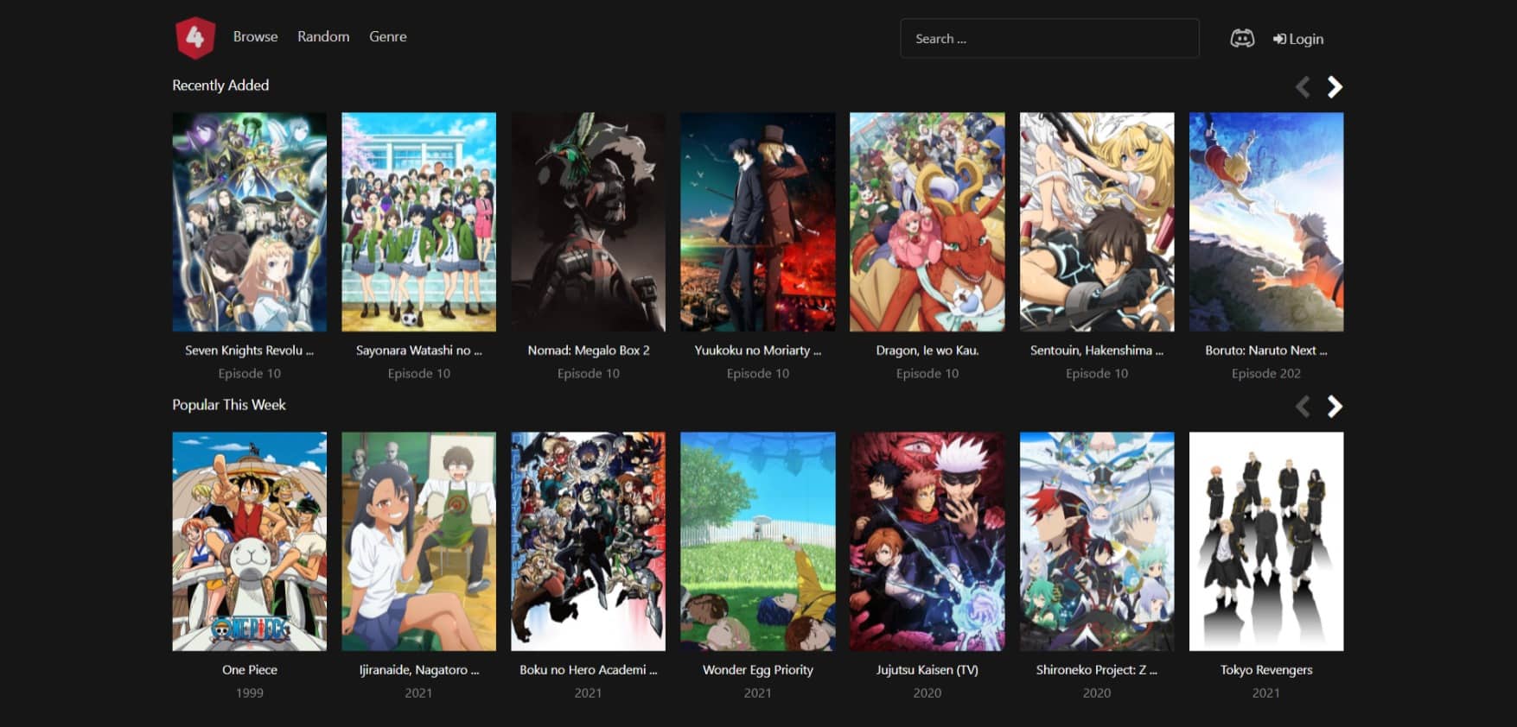Click the 'Dragon, Ie wo Kau.' title
The image size is (1517, 727).
pos(927,351)
